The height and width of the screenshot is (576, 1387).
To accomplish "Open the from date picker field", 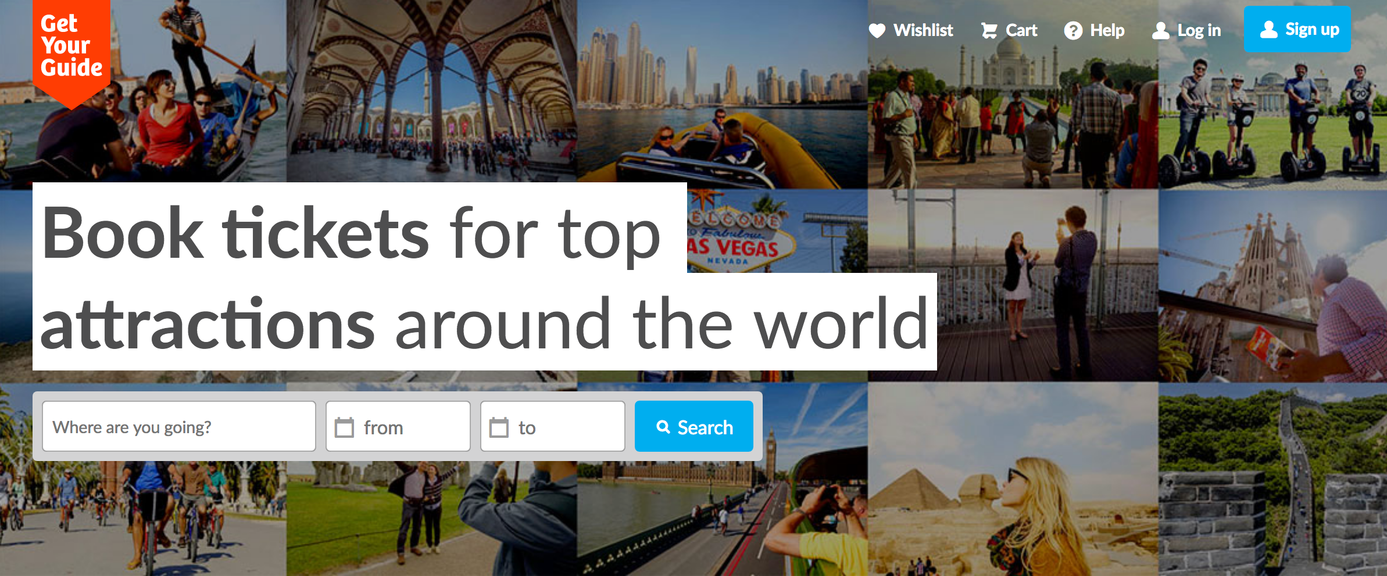I will (x=398, y=426).
